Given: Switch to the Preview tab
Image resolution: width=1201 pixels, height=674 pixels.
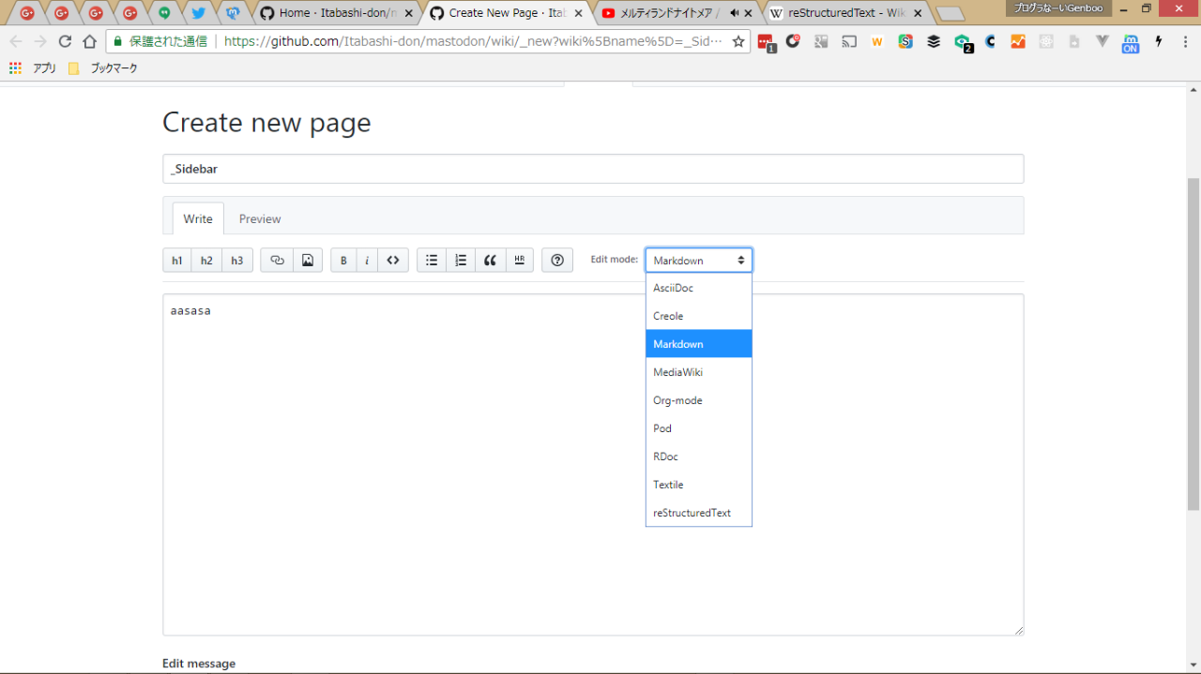Looking at the screenshot, I should tap(260, 218).
